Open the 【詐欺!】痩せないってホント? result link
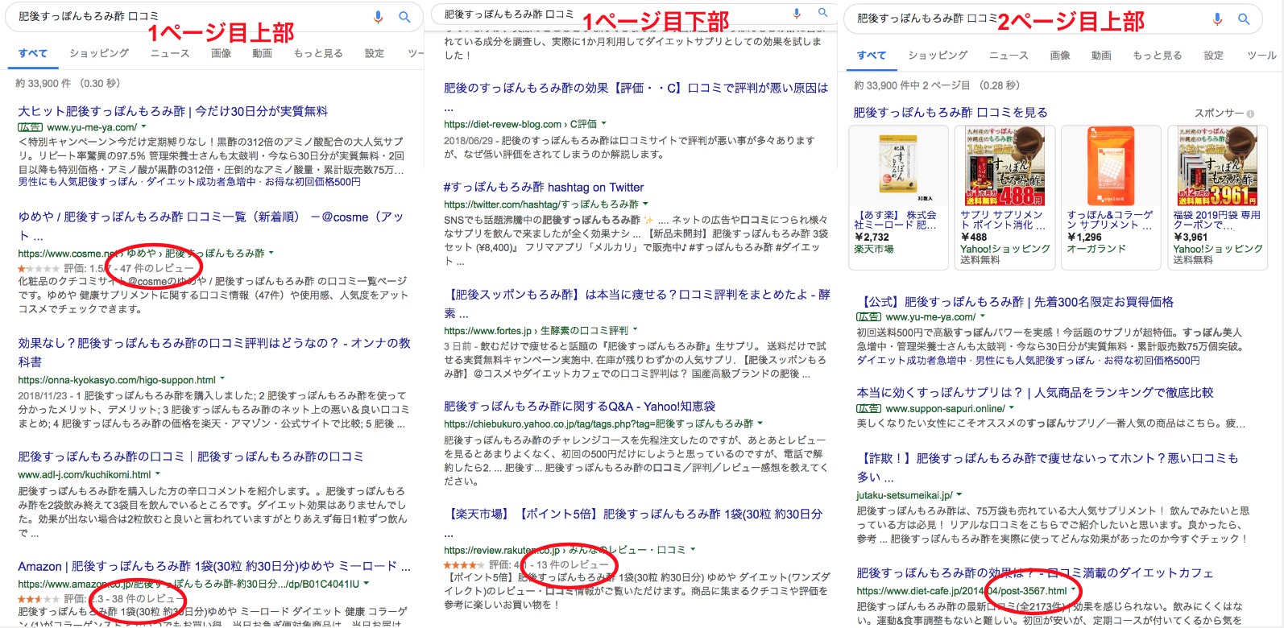1284x628 pixels. click(1047, 467)
